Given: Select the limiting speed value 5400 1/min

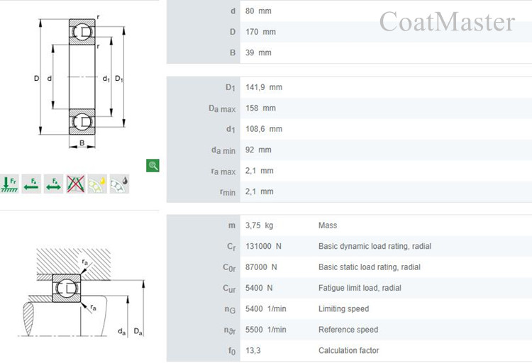Looking at the screenshot, I should pos(266,308).
